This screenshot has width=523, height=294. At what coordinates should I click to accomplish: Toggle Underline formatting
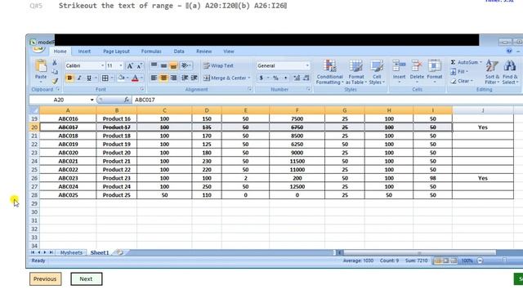(x=89, y=78)
